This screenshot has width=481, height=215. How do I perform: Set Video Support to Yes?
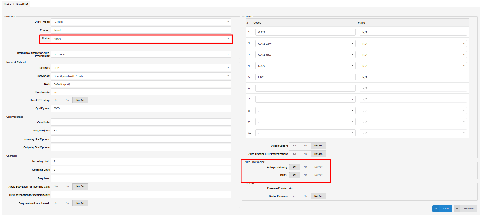pyautogui.click(x=294, y=146)
